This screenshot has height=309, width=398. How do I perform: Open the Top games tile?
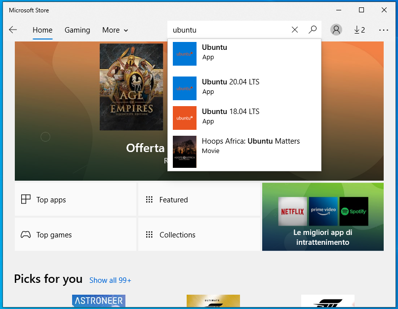[76, 234]
